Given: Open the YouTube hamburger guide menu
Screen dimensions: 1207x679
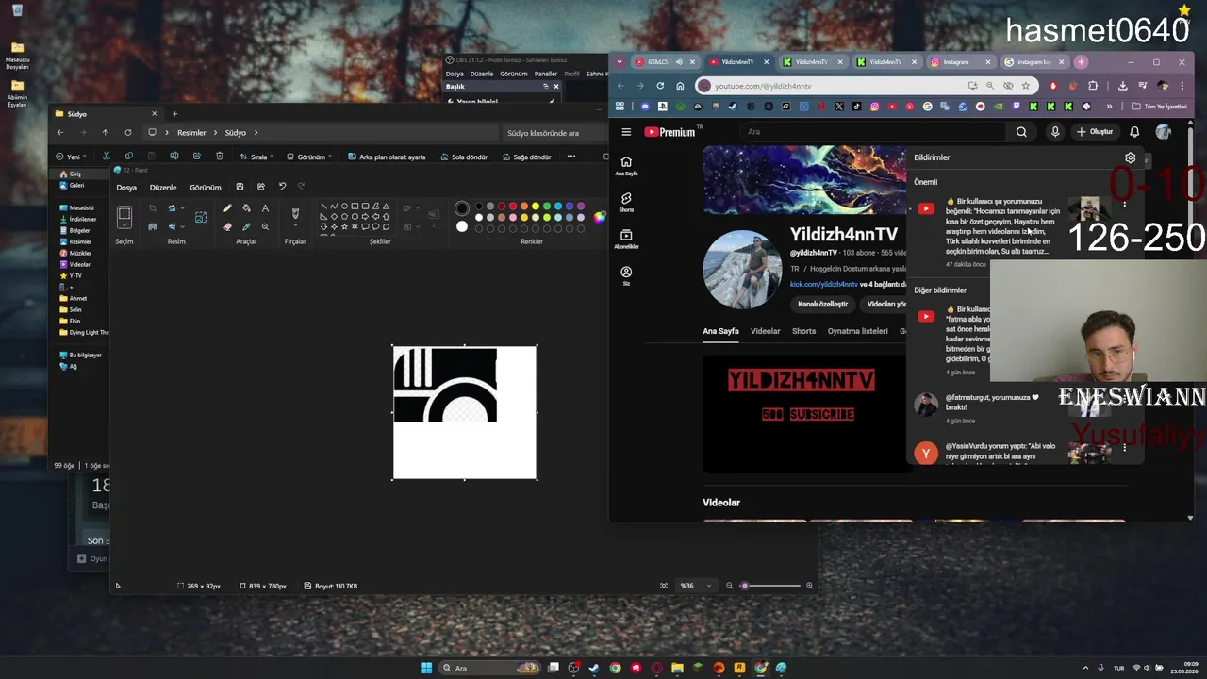Looking at the screenshot, I should (x=626, y=132).
